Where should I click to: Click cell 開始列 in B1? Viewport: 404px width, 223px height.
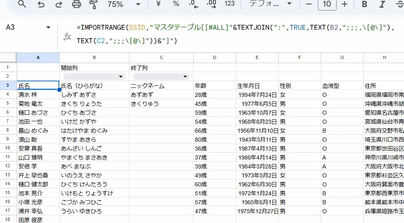point(94,68)
